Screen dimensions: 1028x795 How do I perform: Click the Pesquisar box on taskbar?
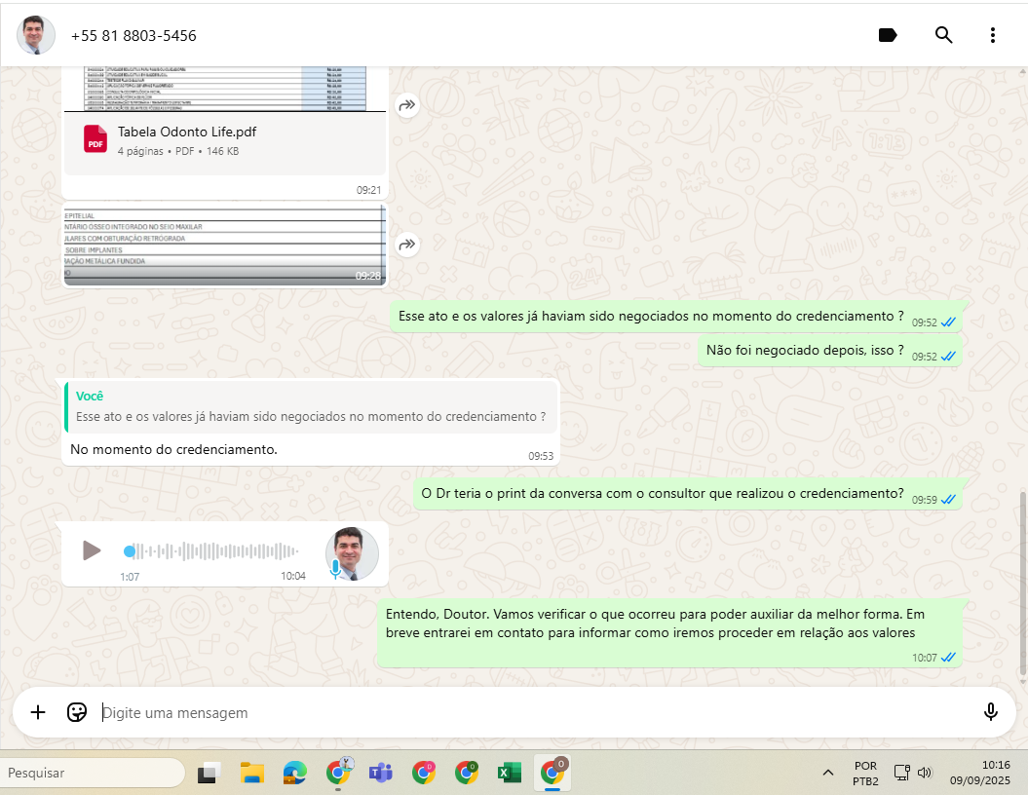click(x=93, y=773)
